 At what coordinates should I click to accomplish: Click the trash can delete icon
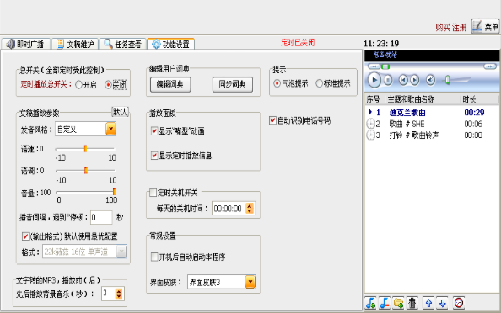(412, 303)
